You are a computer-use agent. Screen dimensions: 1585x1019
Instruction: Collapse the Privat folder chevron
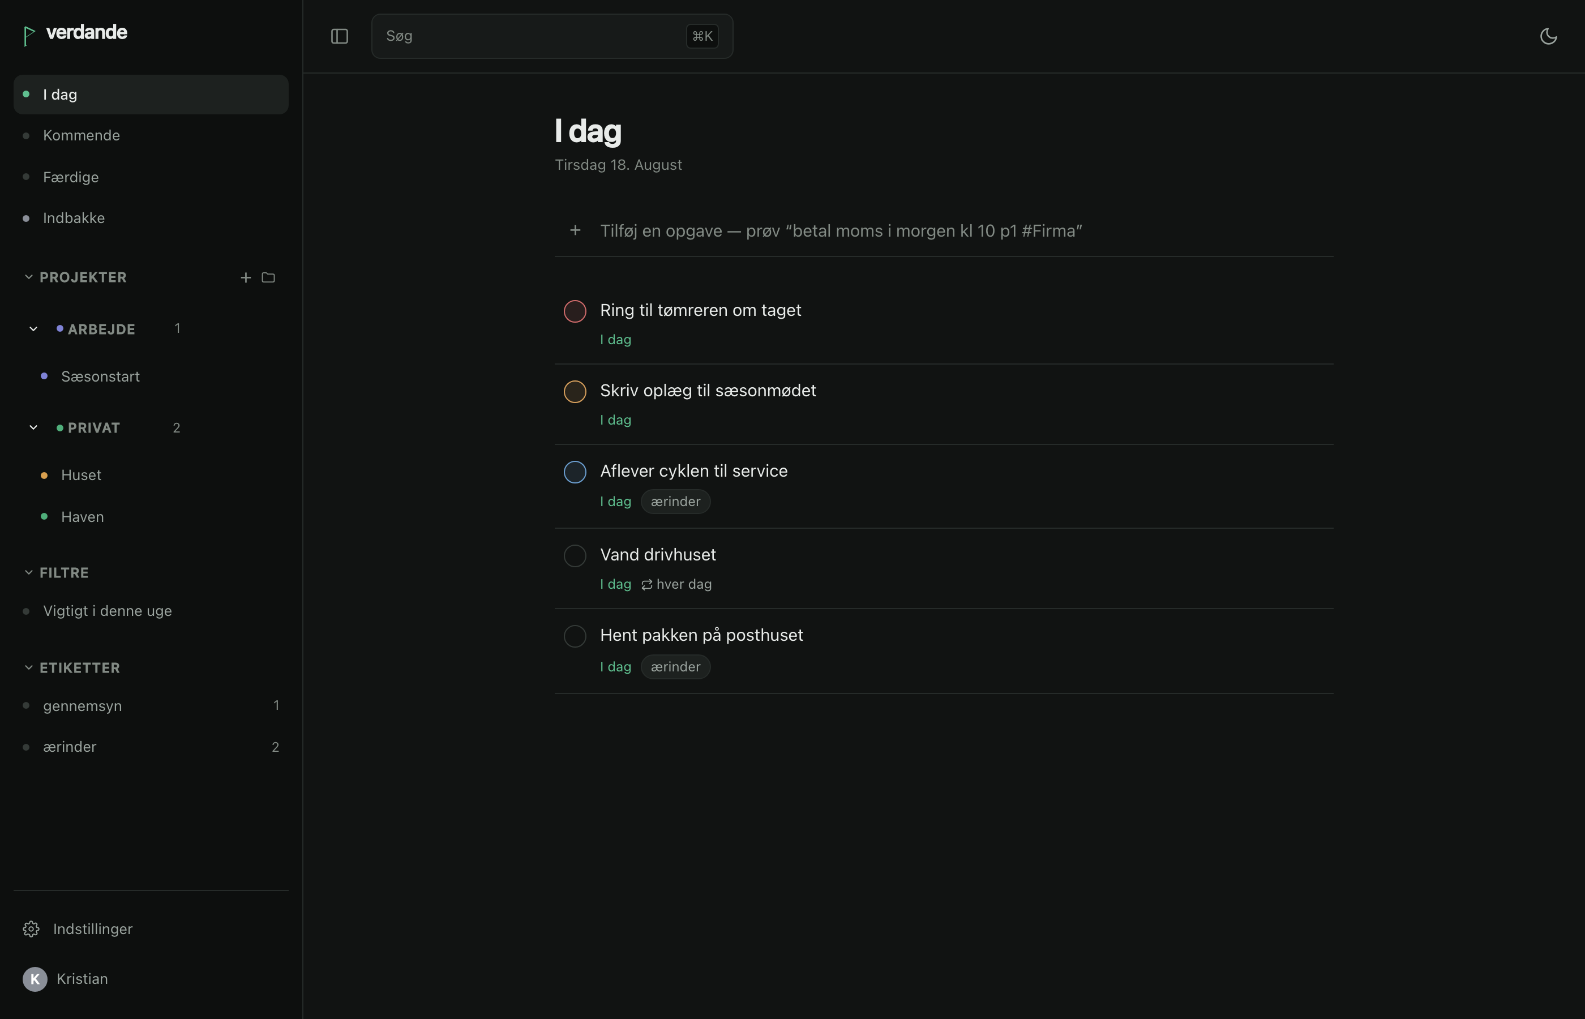[x=33, y=427]
